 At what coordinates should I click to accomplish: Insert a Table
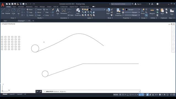coord(71,15)
